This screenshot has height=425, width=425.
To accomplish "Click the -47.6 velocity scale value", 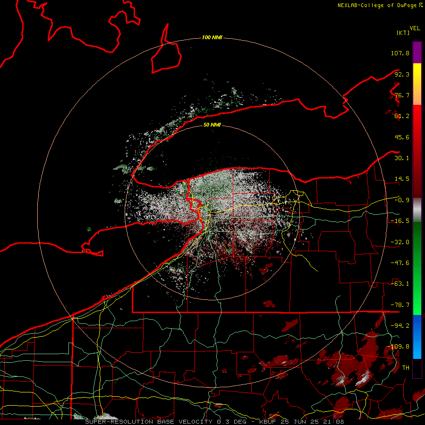I will [400, 263].
